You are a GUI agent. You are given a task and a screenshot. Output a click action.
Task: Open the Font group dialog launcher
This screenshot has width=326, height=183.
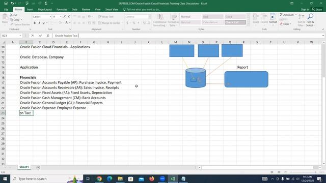coord(70,29)
